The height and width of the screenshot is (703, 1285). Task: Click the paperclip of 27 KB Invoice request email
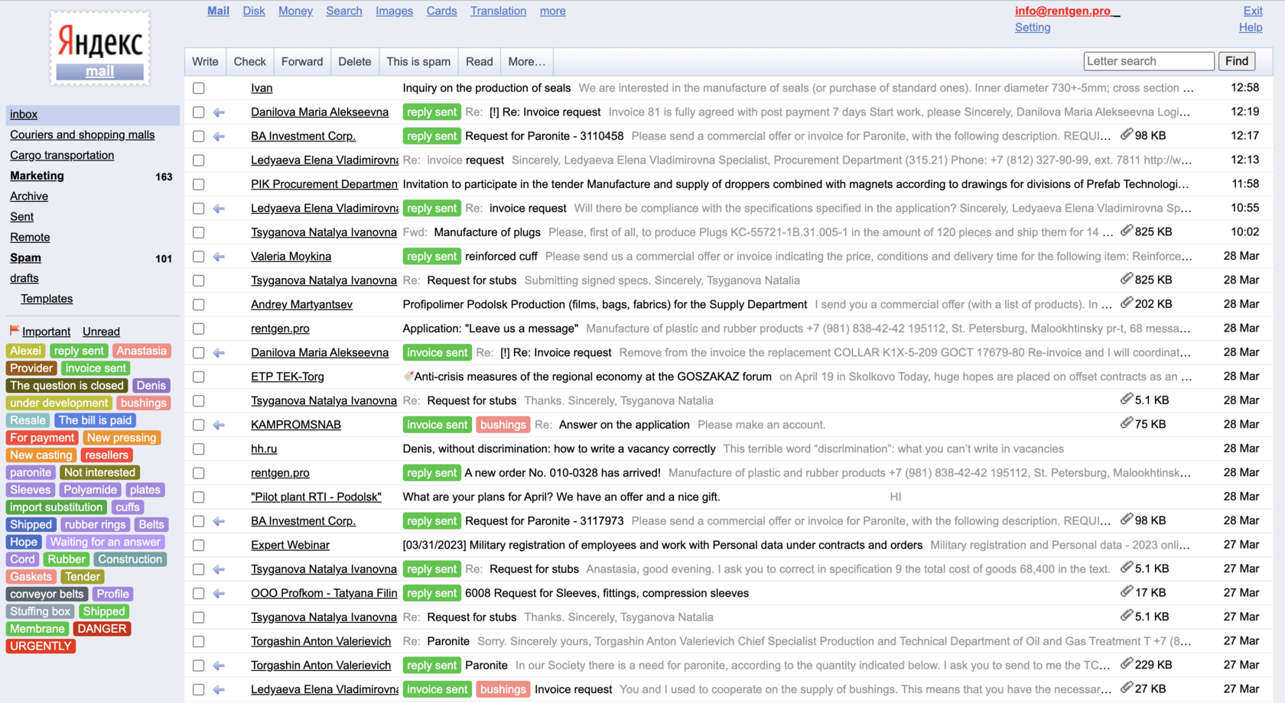tap(1126, 688)
